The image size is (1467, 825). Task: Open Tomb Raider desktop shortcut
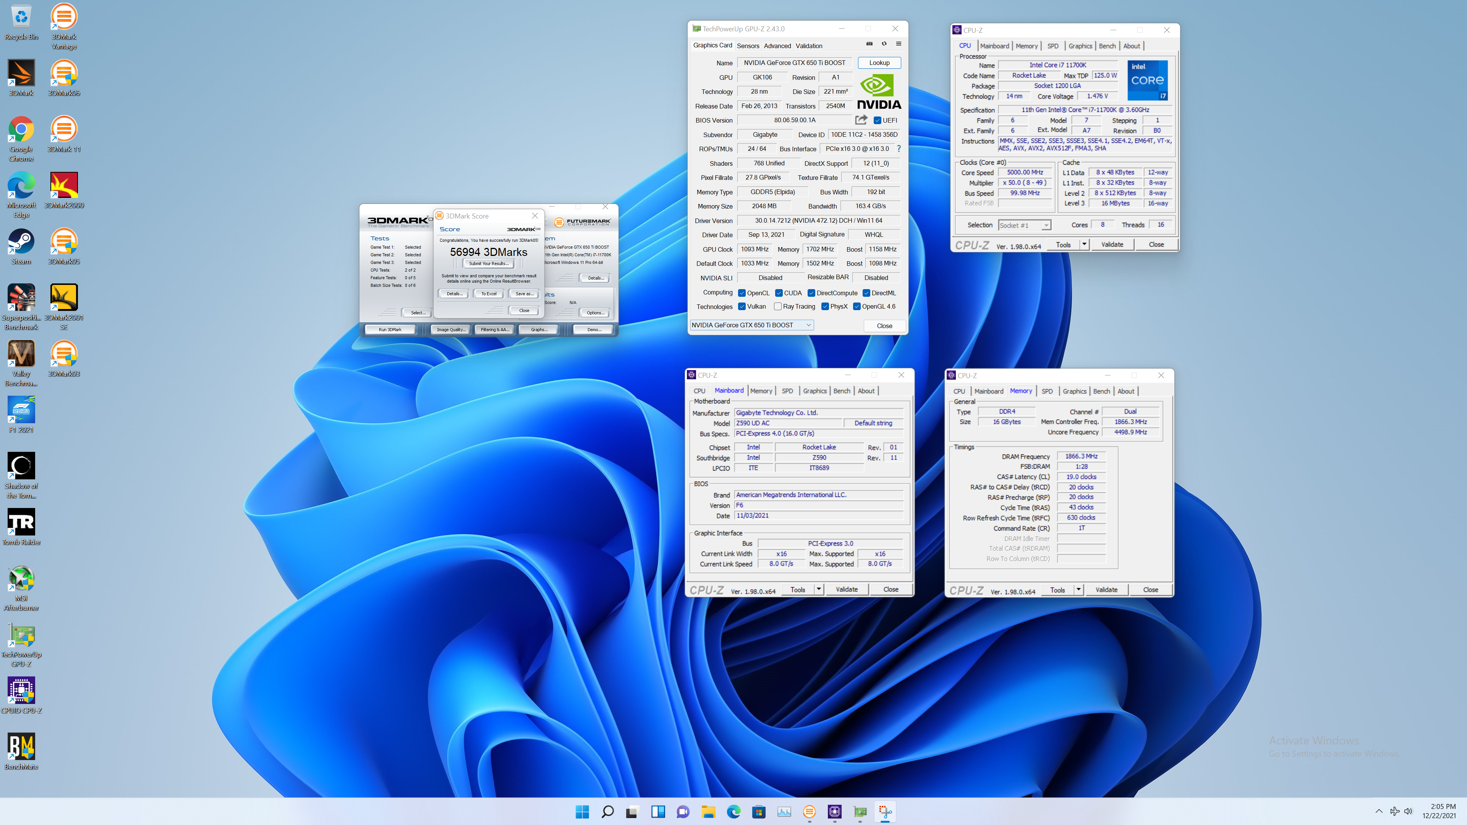click(x=21, y=527)
